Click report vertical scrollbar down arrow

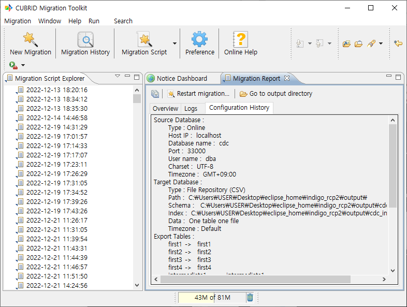pos(393,271)
